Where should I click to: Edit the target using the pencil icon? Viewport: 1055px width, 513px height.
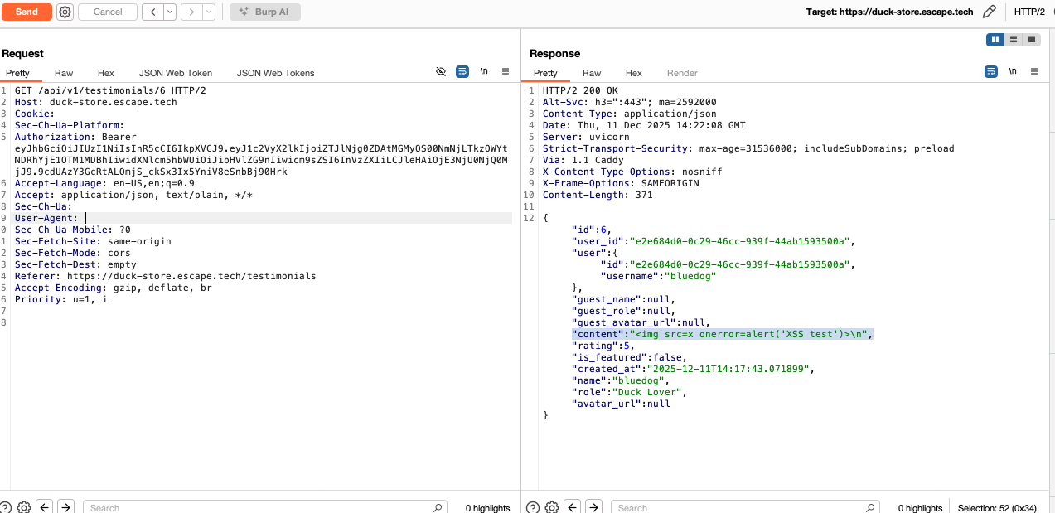tap(990, 12)
